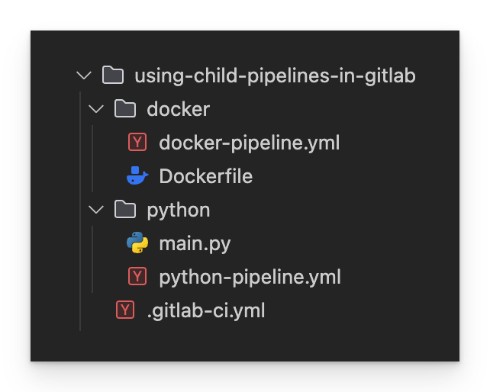Screen dimensions: 490x392
Task: Collapse the python folder chevron
Action: click(x=96, y=210)
